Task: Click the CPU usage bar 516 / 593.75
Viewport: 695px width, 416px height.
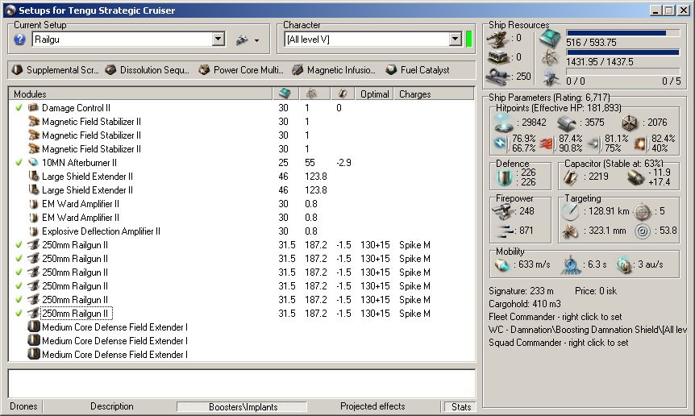Action: [623, 33]
